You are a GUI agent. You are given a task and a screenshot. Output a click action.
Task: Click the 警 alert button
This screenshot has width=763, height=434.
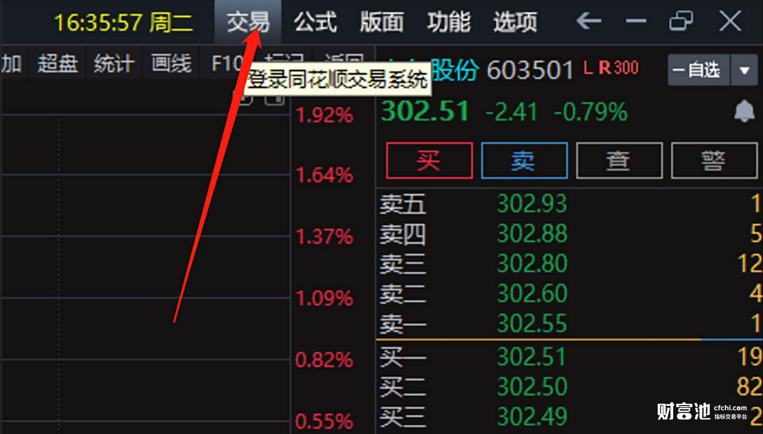click(x=714, y=160)
